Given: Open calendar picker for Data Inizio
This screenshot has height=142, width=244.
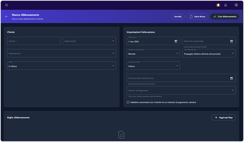Looking at the screenshot, I should tap(176, 41).
